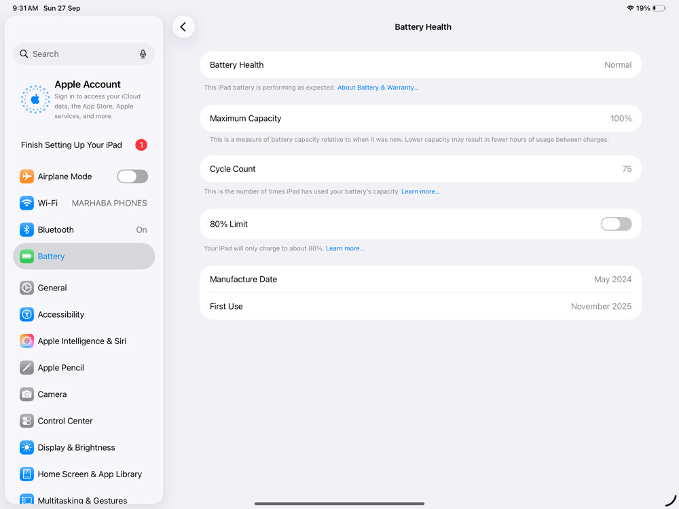Tap the Wi-Fi icon in sidebar
Screen dimensions: 679x509
coord(26,203)
